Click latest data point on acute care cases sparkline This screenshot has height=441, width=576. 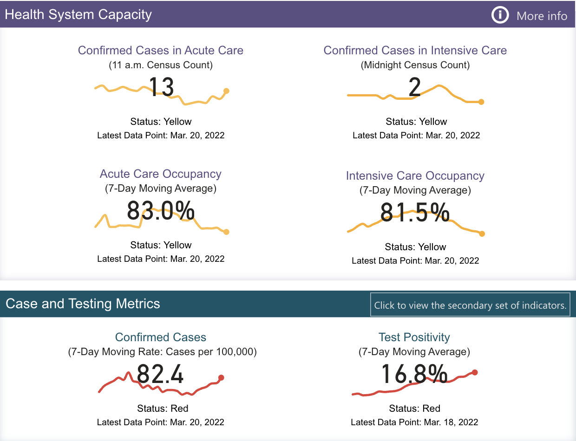tap(226, 91)
